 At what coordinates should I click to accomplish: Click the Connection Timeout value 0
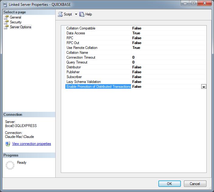tap(133, 57)
